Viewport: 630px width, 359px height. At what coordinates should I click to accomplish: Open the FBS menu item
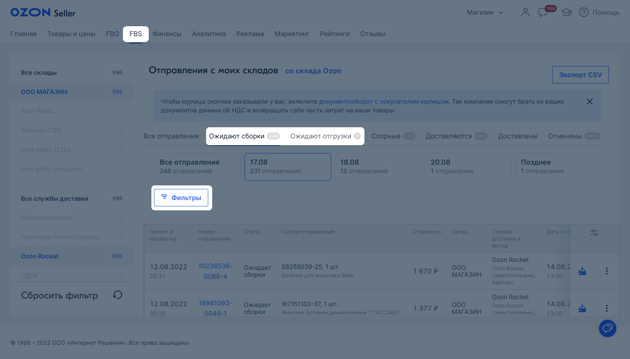coord(136,34)
